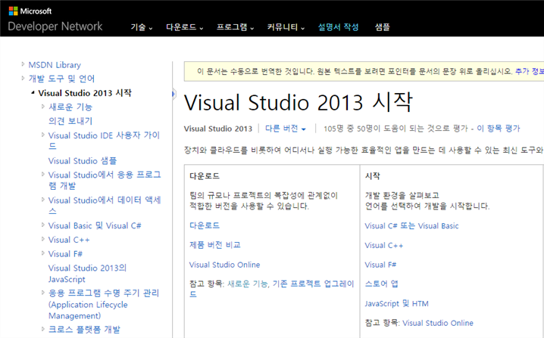Click 다운로드 link in download panel
544x338 pixels.
(205, 225)
